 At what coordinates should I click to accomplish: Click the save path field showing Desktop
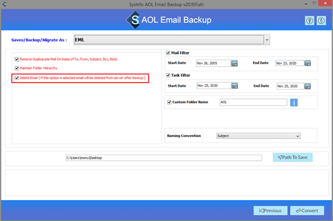click(164, 158)
